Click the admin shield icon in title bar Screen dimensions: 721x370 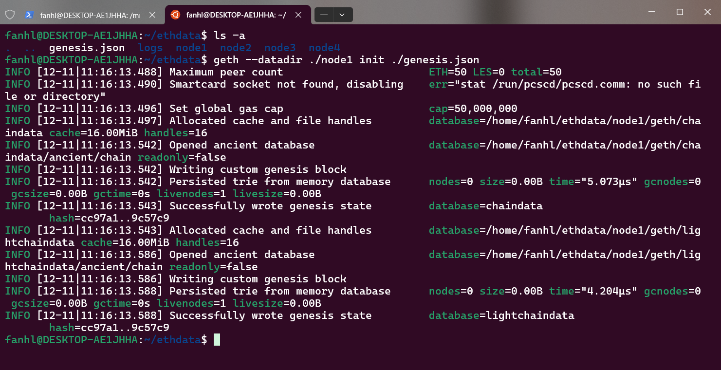(10, 15)
